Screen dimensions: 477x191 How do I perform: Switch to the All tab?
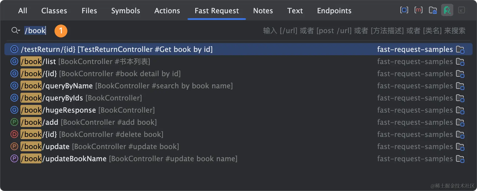(22, 11)
